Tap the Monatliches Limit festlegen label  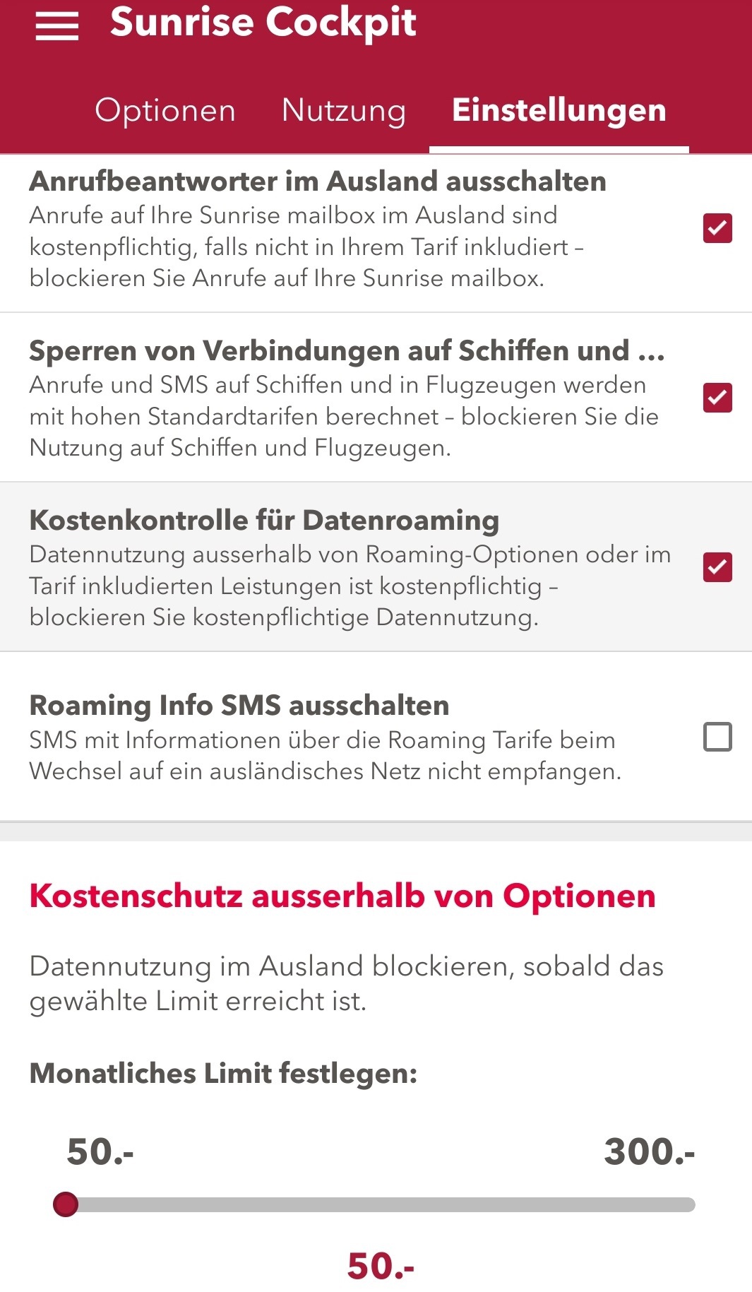click(223, 1073)
